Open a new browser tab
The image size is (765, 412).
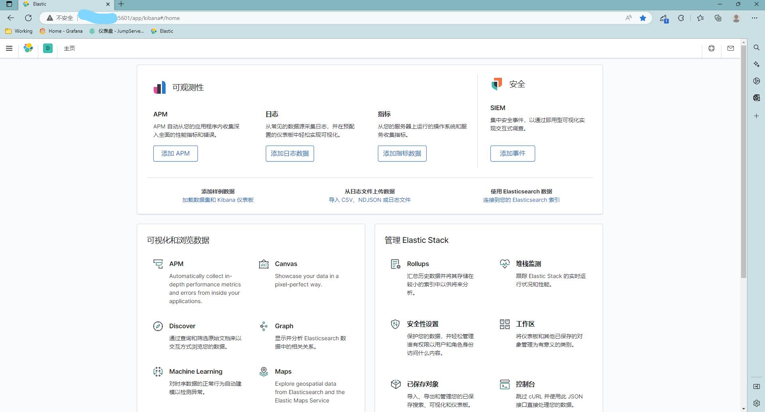tap(121, 4)
